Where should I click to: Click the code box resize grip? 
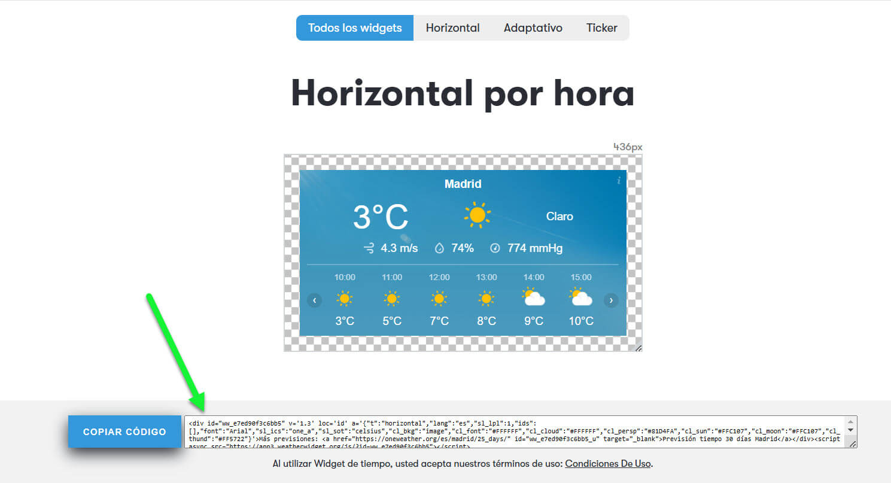point(853,443)
